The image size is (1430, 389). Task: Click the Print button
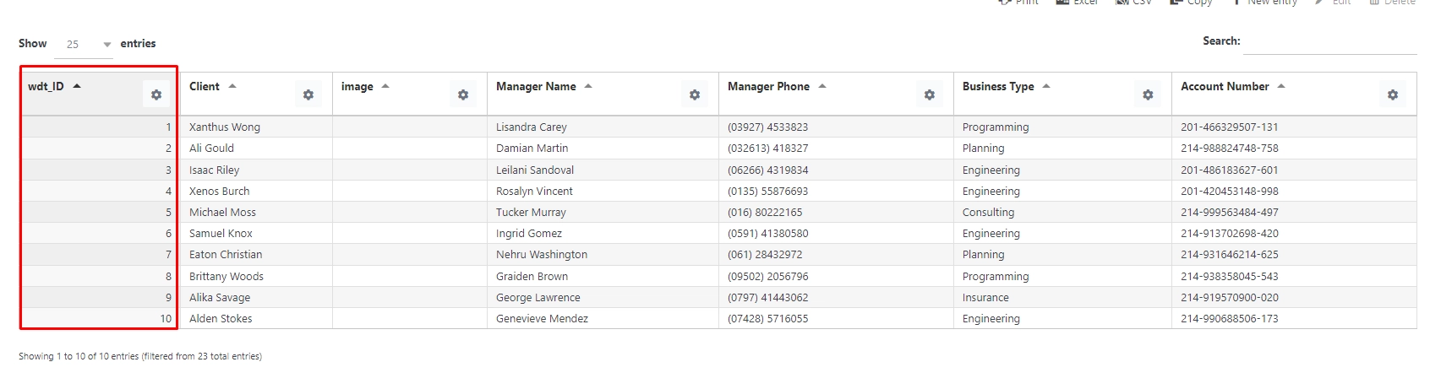click(x=1019, y=3)
